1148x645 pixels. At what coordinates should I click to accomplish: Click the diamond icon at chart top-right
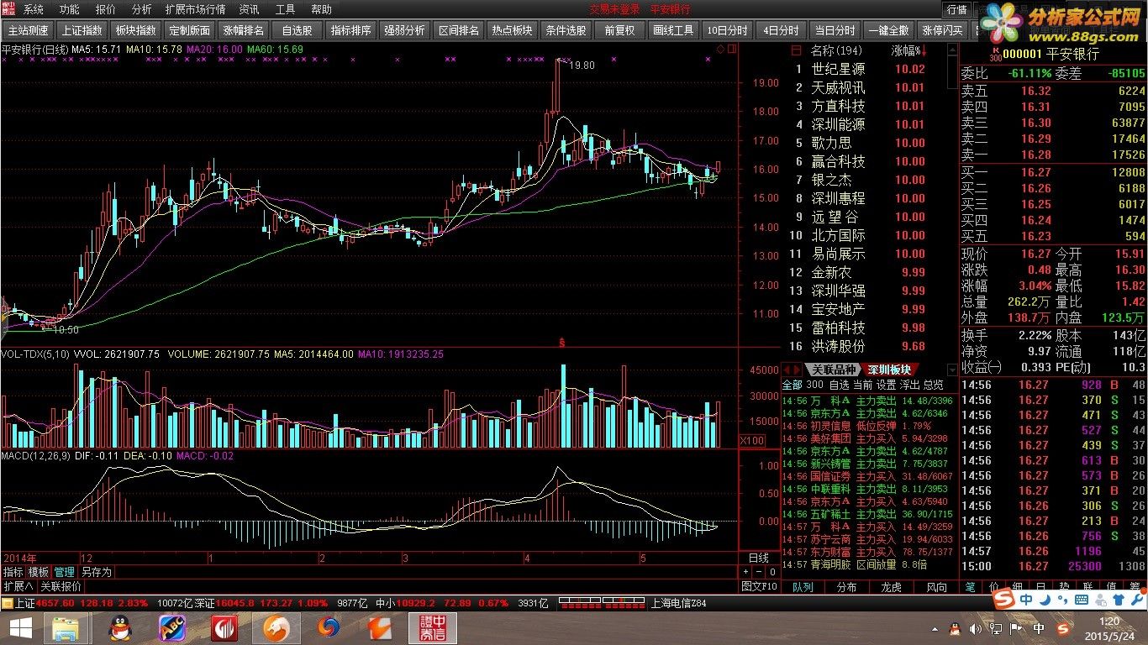click(x=720, y=49)
